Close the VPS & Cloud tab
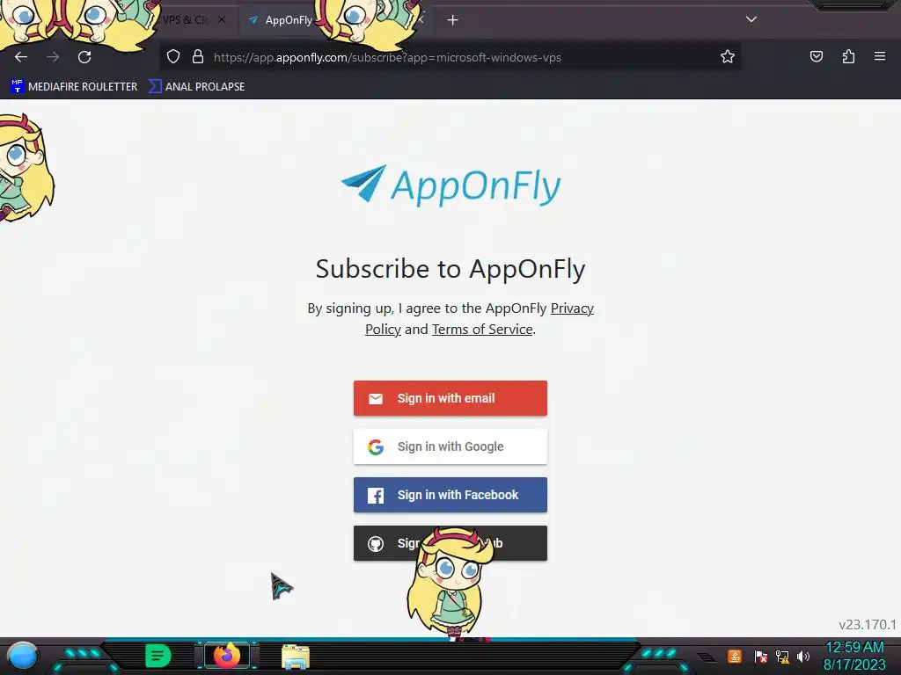 click(222, 20)
